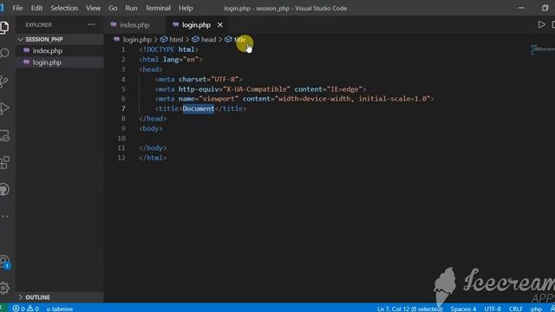Open Run and Debug view
This screenshot has width=555, height=312.
point(4,107)
